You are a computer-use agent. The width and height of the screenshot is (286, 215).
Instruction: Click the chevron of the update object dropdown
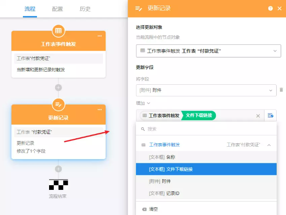tap(275, 51)
